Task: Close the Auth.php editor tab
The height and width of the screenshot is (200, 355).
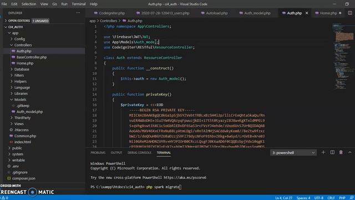Action: [x=307, y=13]
